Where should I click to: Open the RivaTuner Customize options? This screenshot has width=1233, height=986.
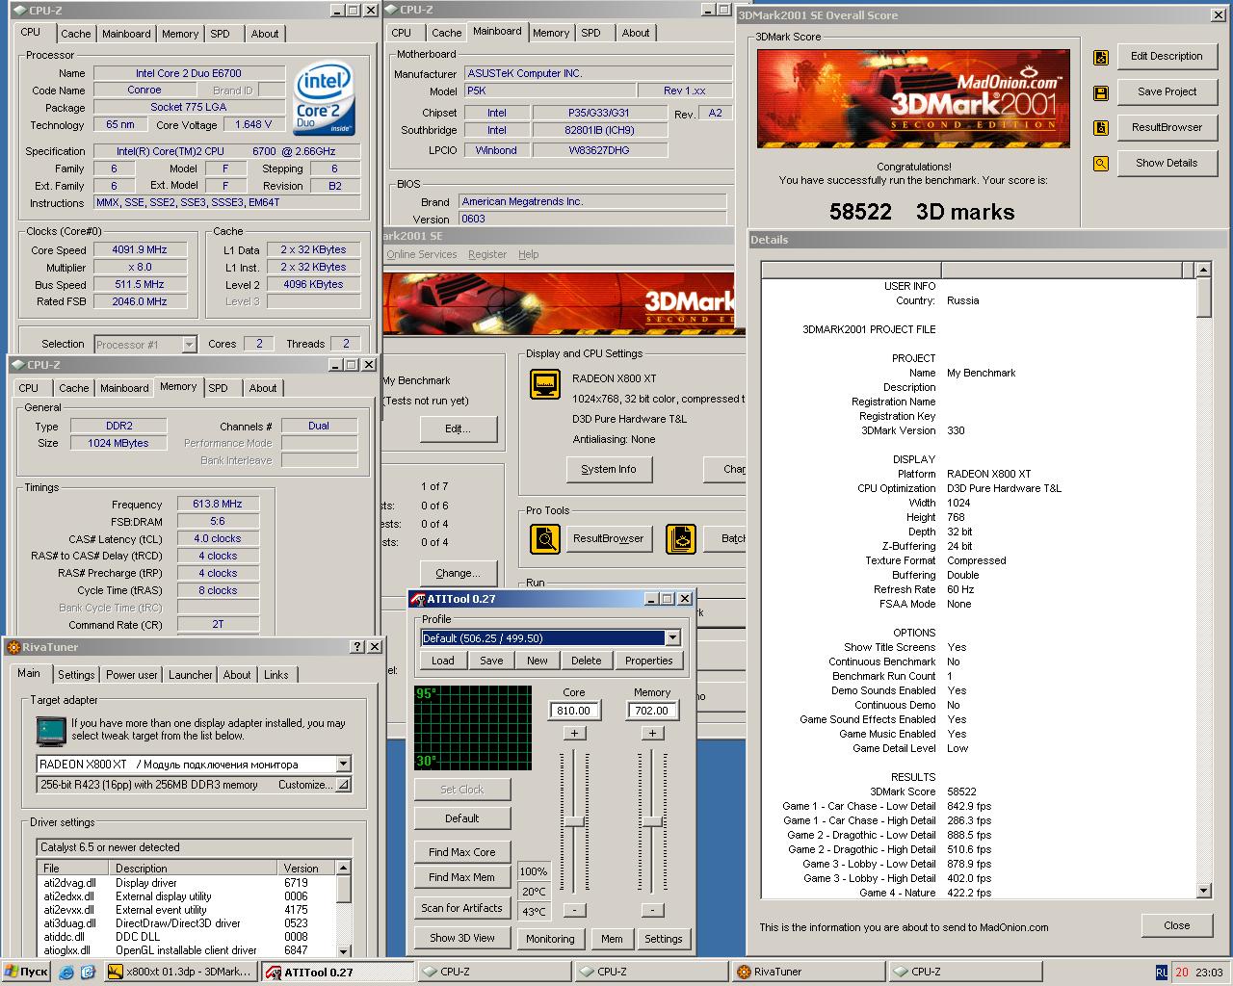(312, 785)
